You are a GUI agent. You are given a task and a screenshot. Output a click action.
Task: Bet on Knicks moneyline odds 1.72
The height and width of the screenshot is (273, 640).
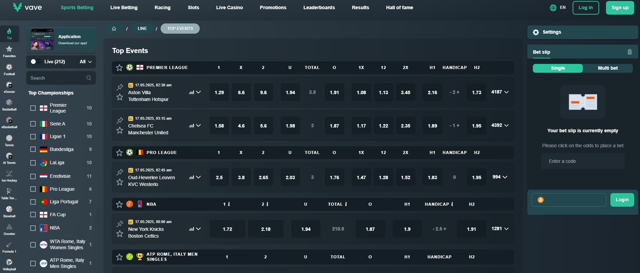coord(227,229)
